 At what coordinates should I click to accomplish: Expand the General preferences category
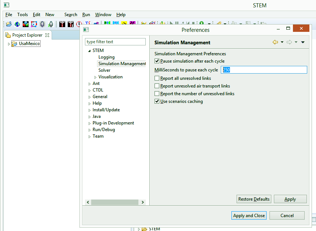[x=89, y=97]
